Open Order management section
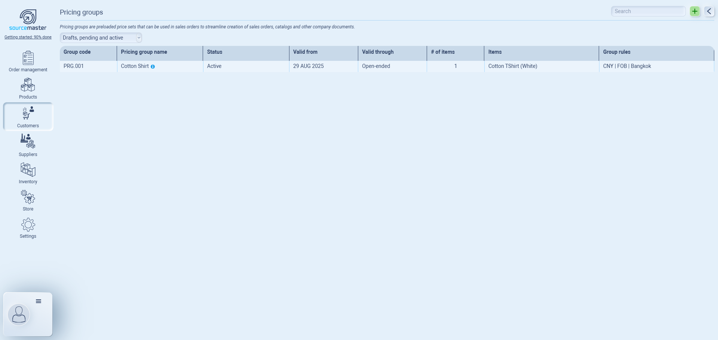 (28, 62)
